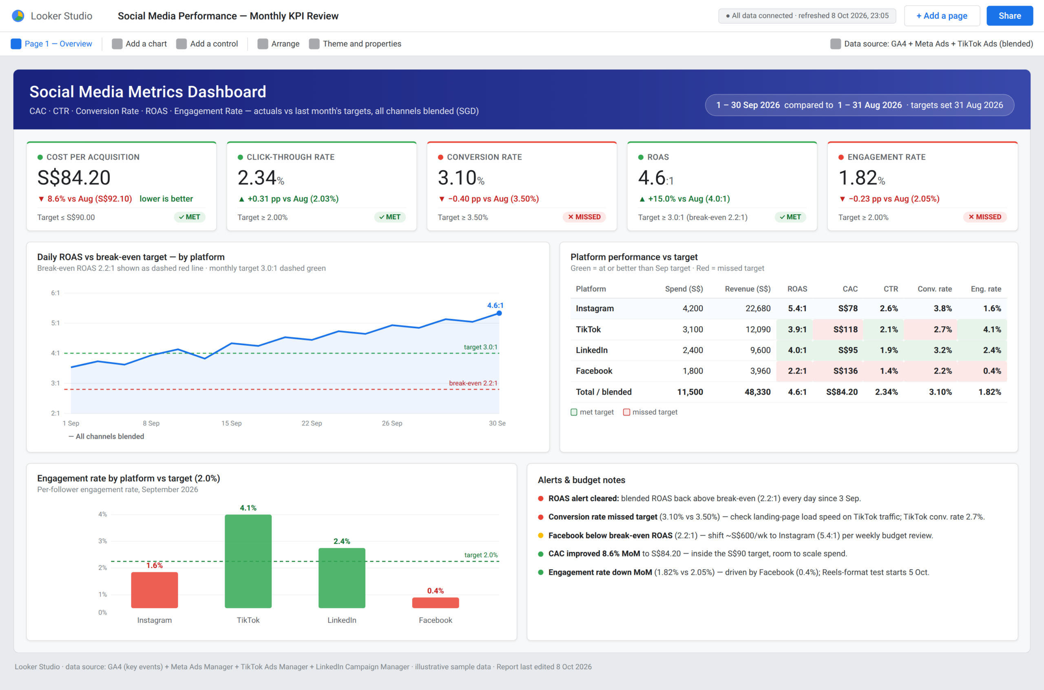Click the Platform column header
The height and width of the screenshot is (690, 1044).
tap(591, 289)
